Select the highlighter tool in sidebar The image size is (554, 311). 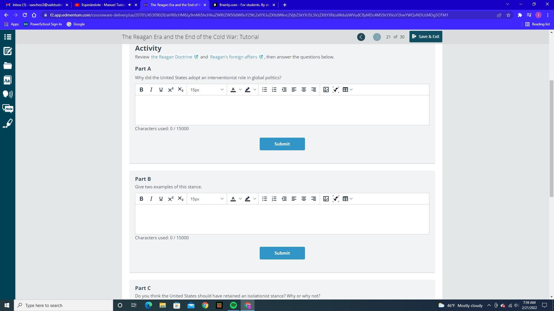coord(8,123)
